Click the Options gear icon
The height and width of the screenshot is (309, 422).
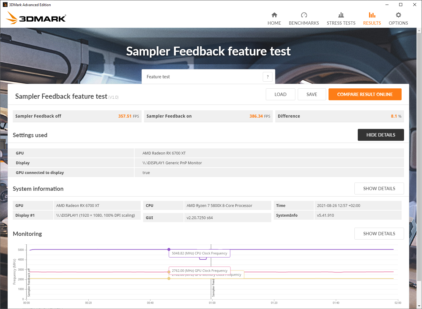(x=398, y=15)
